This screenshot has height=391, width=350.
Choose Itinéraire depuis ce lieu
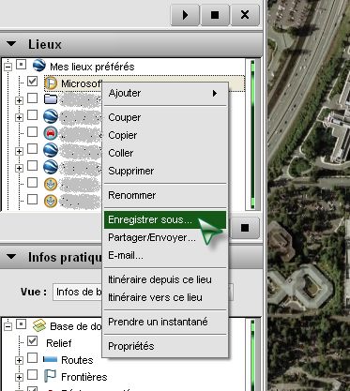tap(165, 279)
